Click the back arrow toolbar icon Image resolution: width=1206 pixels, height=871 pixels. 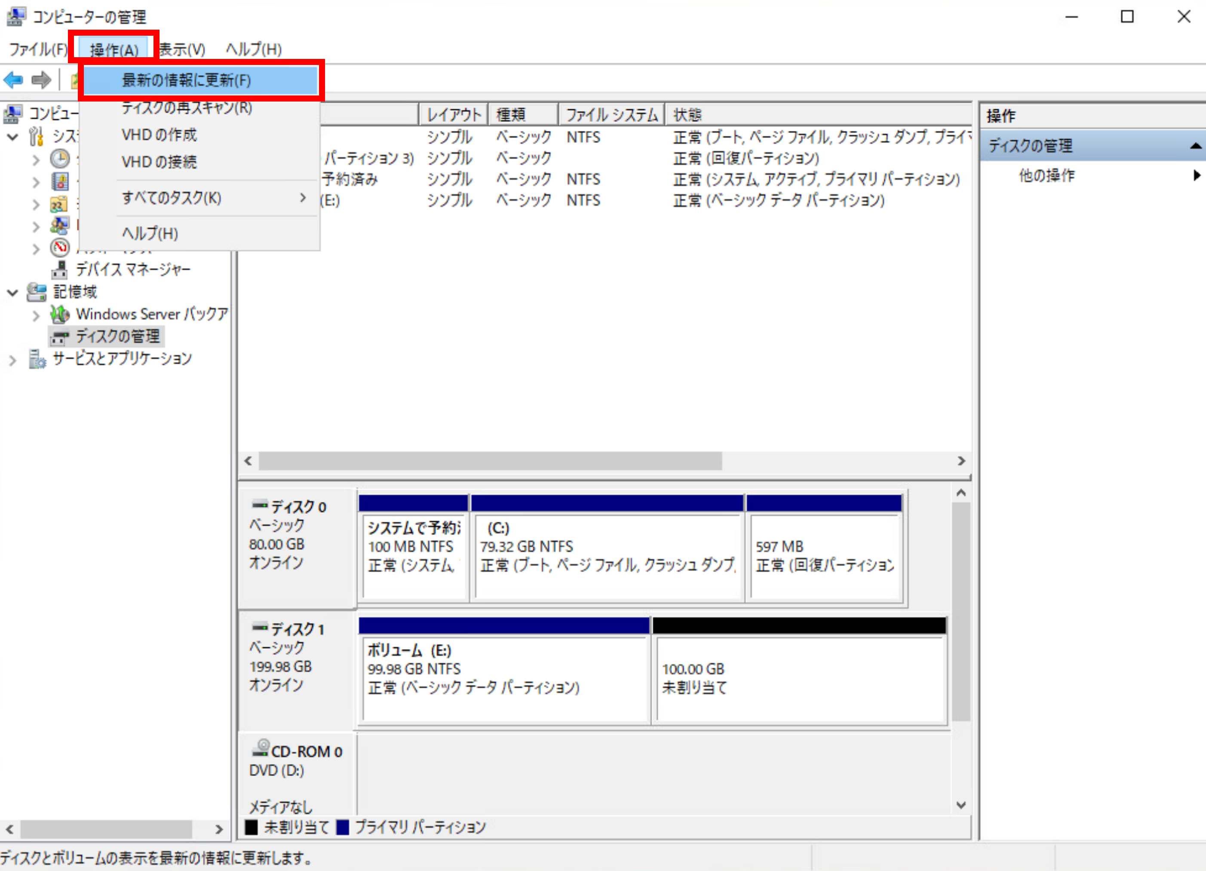point(13,80)
